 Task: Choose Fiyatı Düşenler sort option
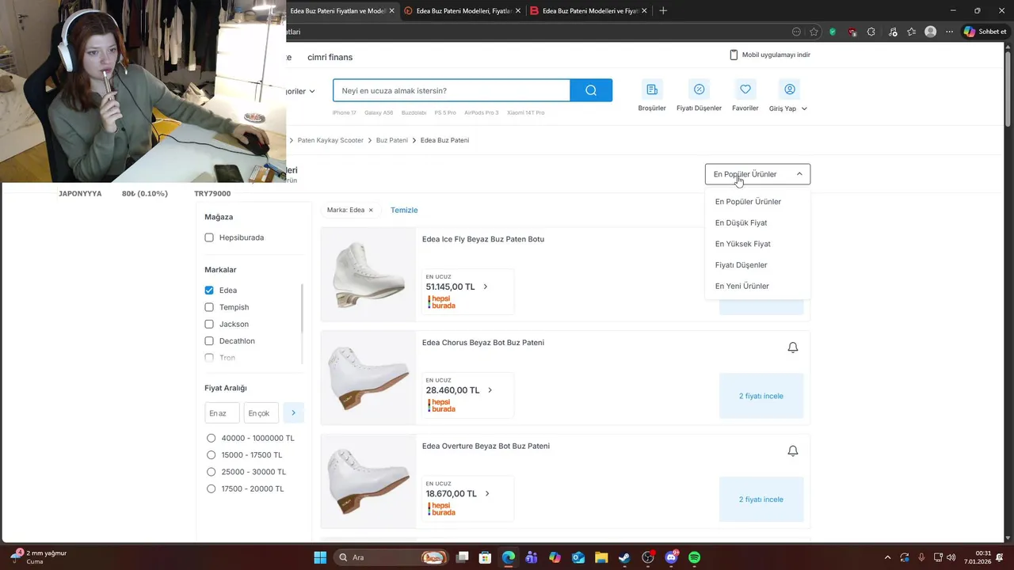click(x=741, y=265)
